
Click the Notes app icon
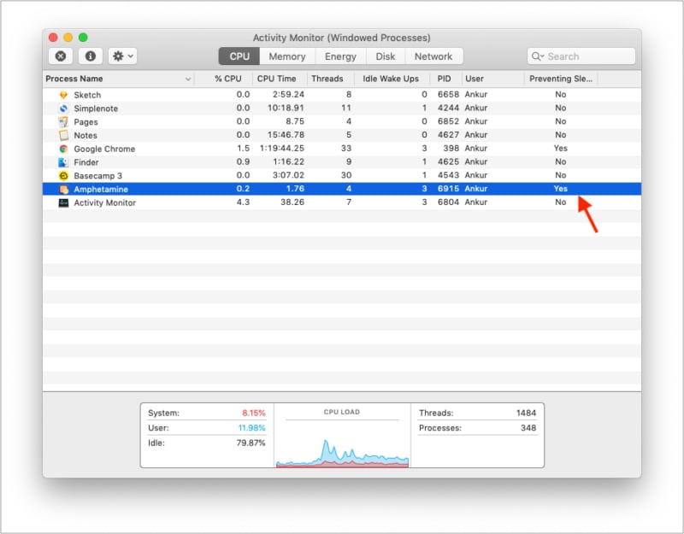pos(62,135)
